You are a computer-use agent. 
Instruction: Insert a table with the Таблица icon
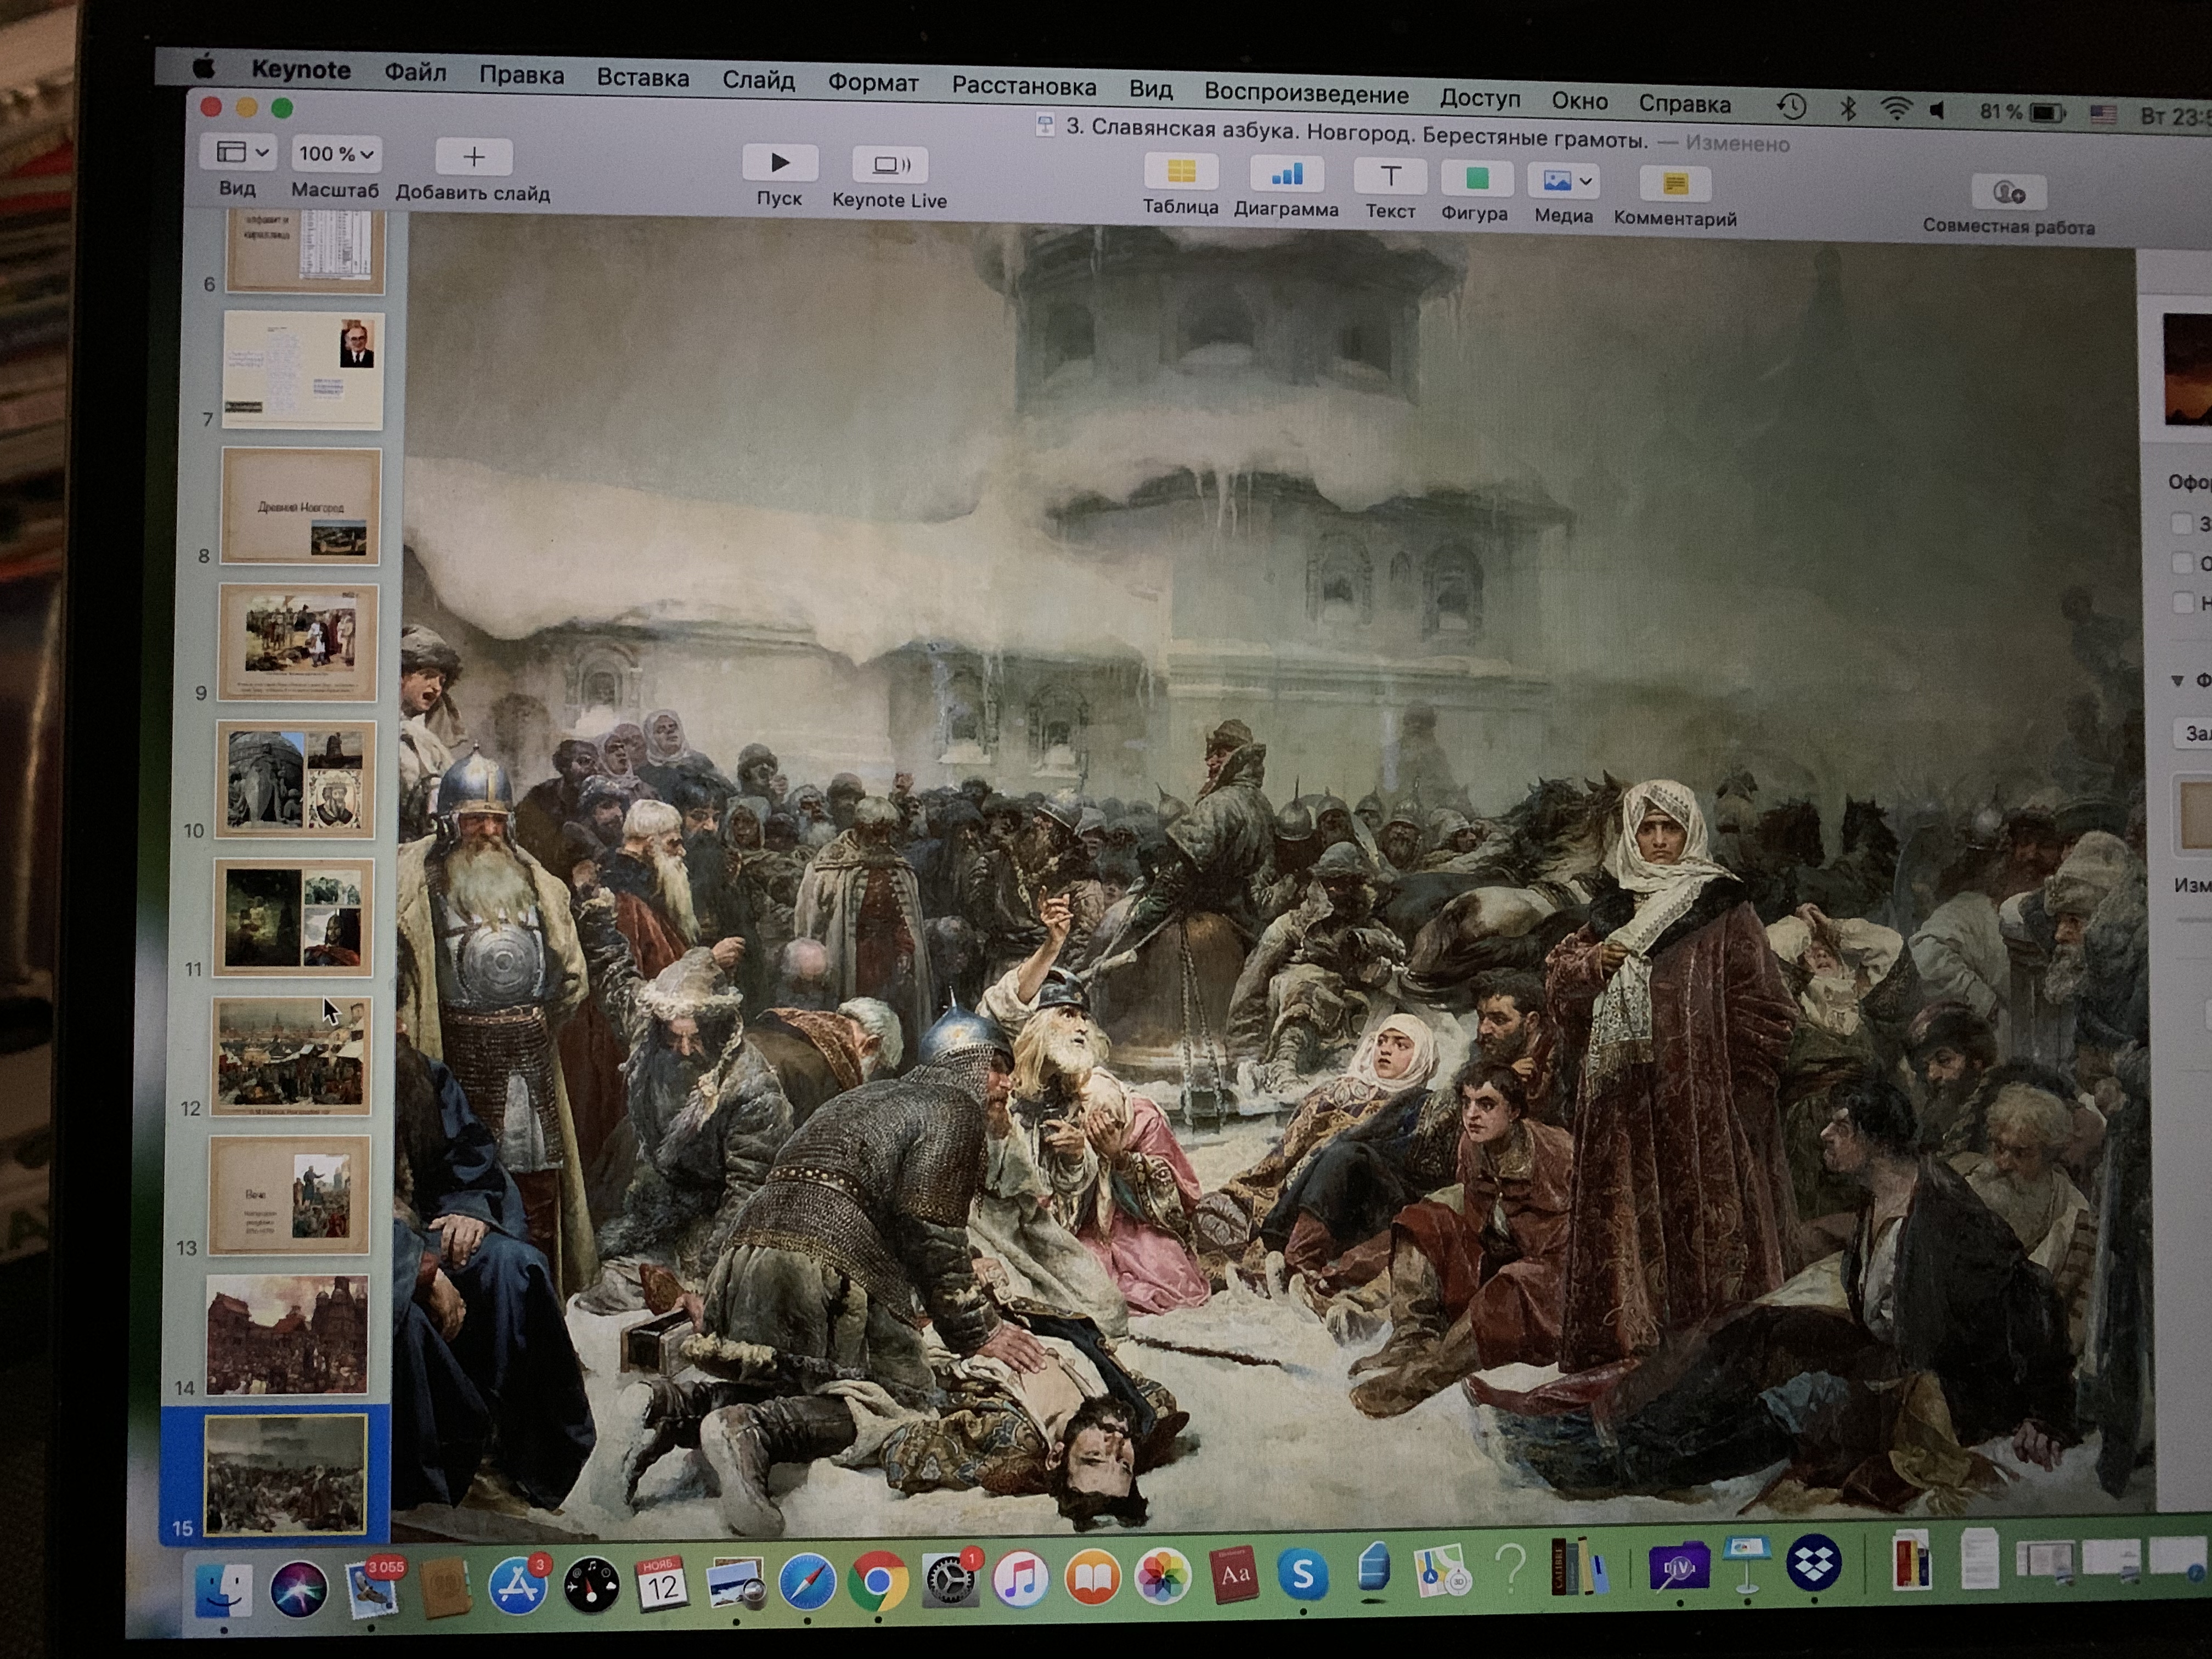(x=1181, y=172)
